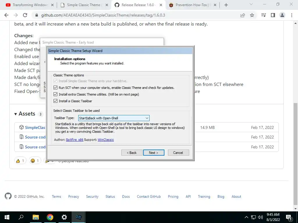
Task: Open the Pricing footer link
Action: pos(173,197)
